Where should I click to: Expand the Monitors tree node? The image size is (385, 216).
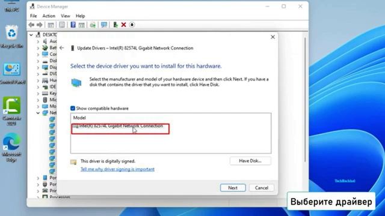point(38,107)
